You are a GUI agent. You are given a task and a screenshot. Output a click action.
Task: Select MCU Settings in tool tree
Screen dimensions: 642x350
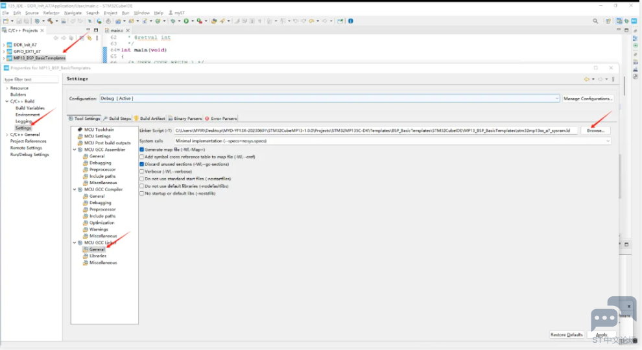(x=97, y=136)
